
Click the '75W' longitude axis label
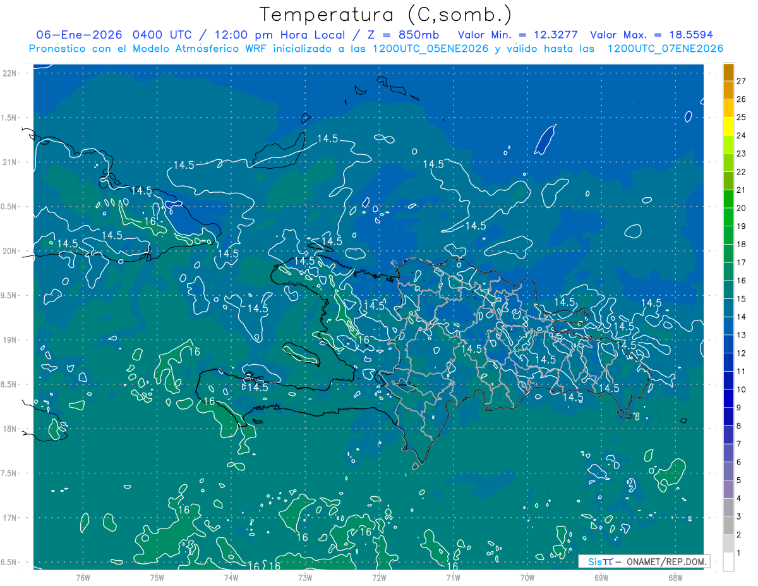click(x=157, y=577)
